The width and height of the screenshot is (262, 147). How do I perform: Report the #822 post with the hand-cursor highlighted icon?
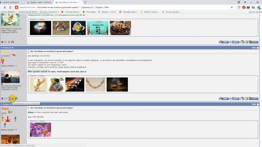13,99
